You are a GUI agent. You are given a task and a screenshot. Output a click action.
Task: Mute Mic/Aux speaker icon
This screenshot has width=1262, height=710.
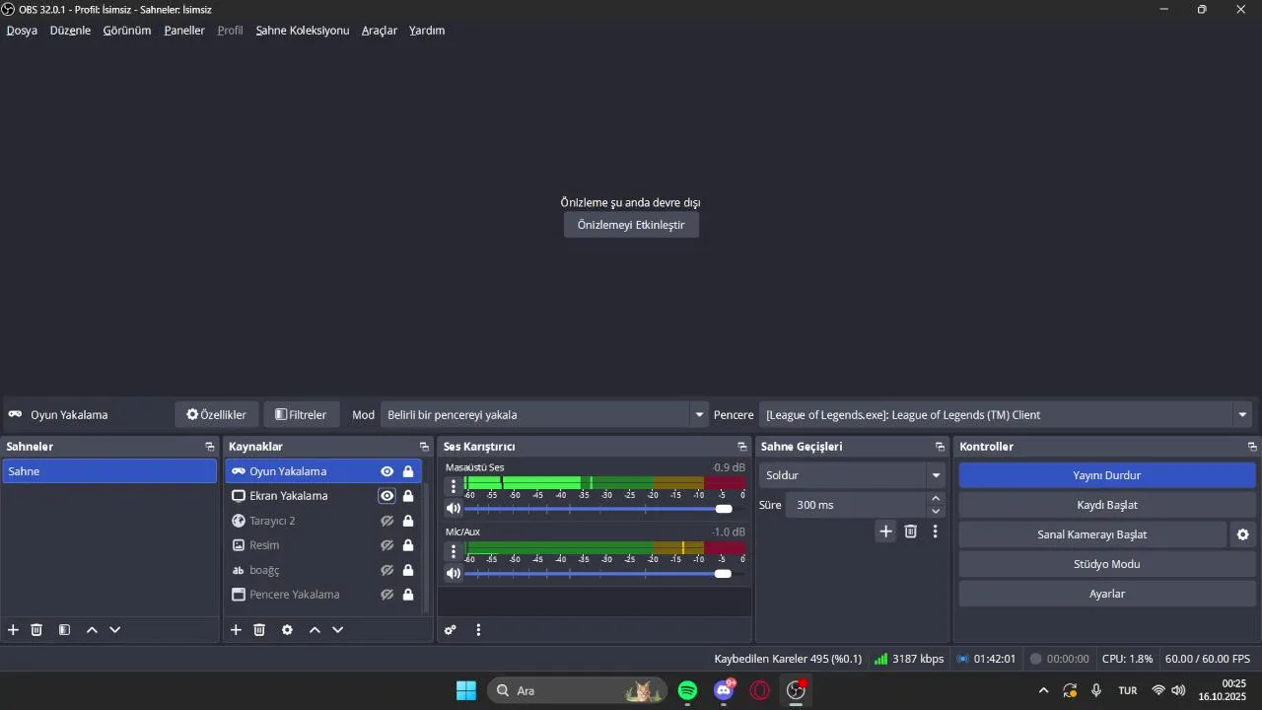click(454, 573)
